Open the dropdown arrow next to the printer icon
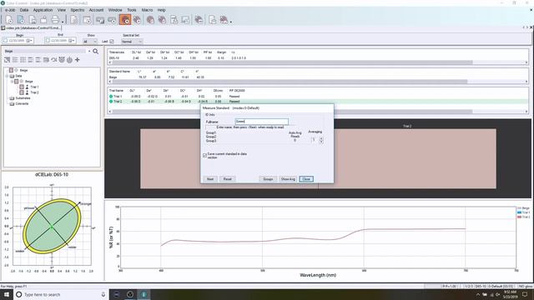534x300 pixels. click(x=63, y=22)
